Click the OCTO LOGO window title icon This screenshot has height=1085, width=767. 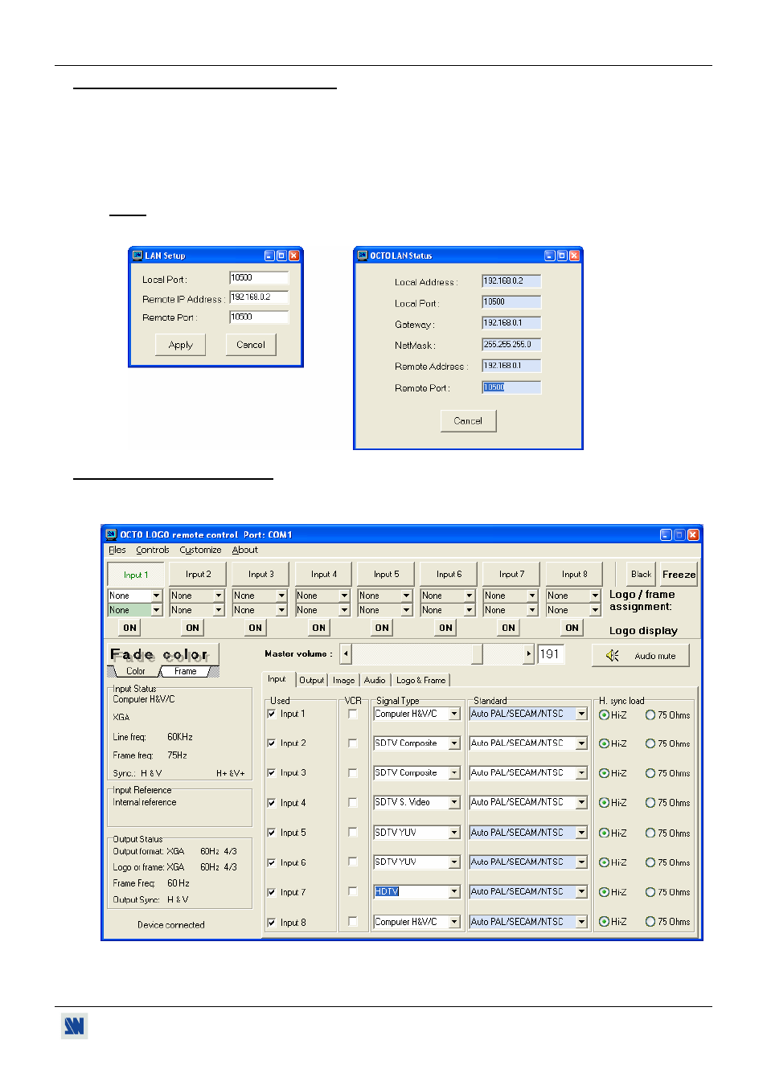(112, 534)
